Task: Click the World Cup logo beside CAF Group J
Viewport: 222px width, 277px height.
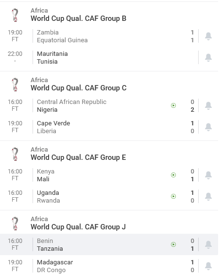Action: [15, 224]
